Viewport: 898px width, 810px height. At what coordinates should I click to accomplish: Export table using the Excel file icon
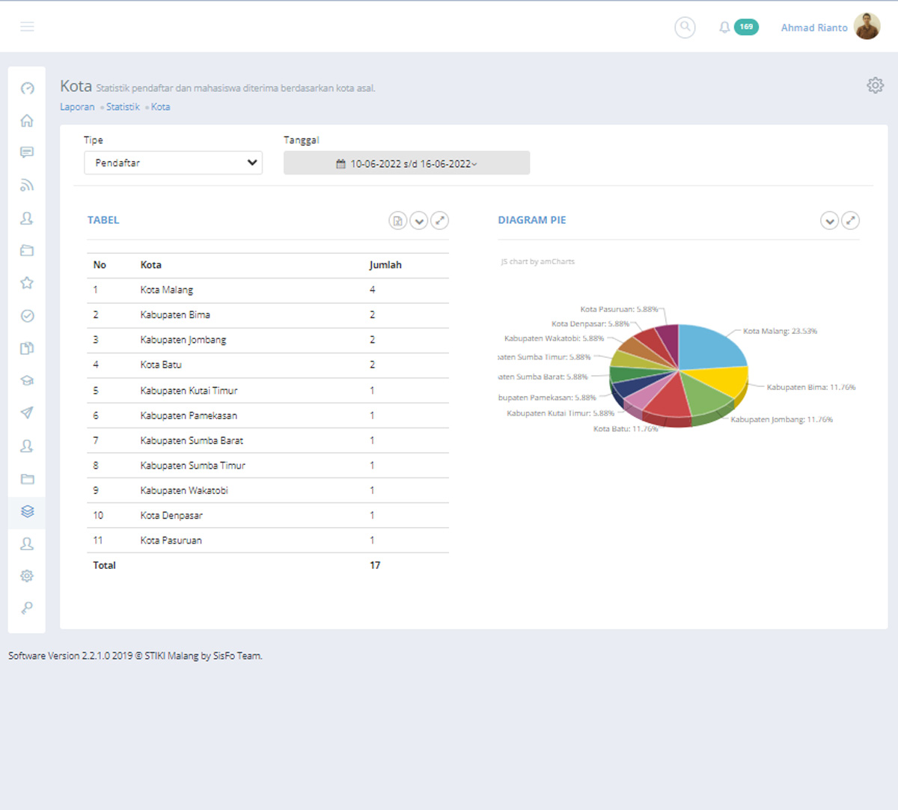[x=398, y=221]
